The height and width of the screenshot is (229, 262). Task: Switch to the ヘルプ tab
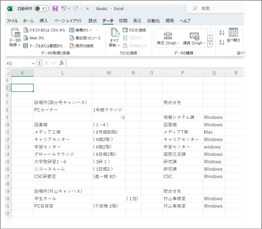[x=185, y=21]
